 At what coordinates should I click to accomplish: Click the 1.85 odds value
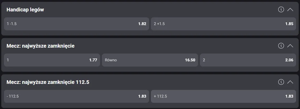click(289, 24)
